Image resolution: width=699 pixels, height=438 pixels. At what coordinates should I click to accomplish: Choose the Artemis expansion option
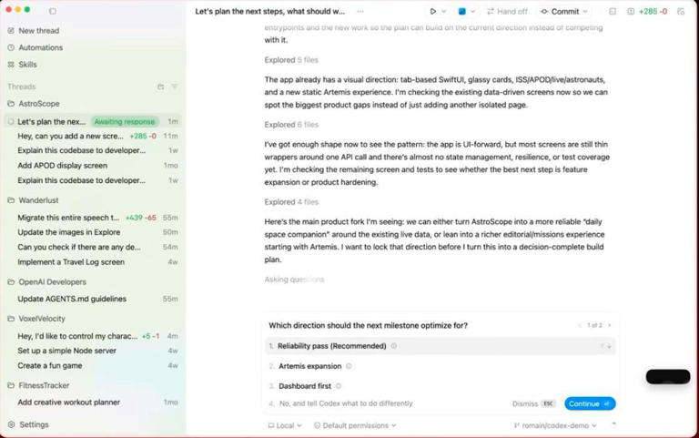(x=309, y=366)
